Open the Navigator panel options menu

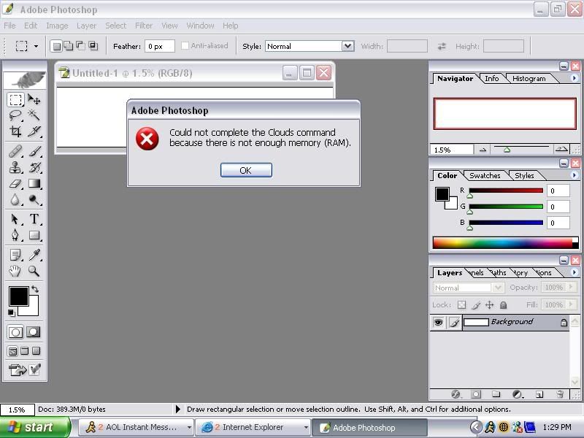tap(575, 78)
